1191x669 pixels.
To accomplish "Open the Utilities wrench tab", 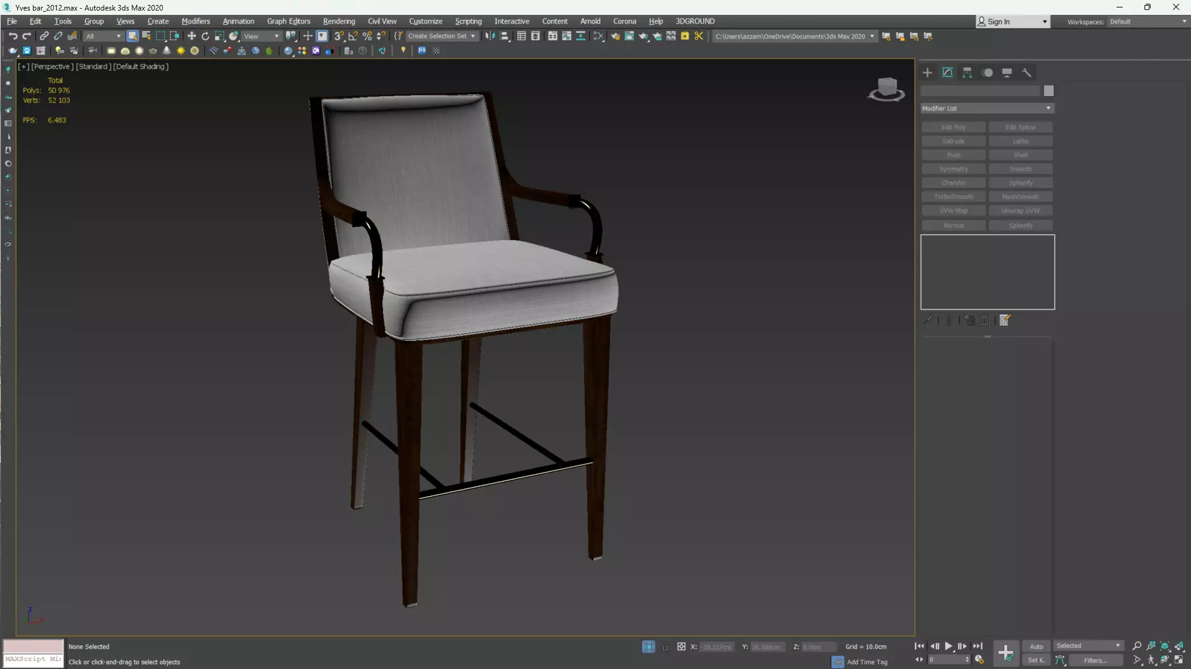I will (x=1027, y=73).
